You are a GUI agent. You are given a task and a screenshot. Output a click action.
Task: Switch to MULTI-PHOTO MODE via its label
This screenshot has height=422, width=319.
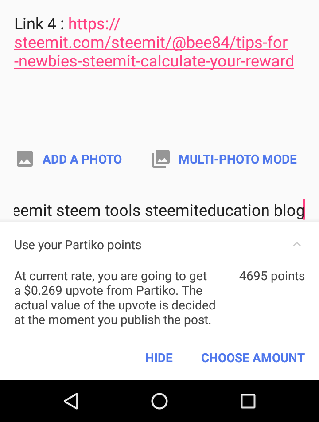237,159
